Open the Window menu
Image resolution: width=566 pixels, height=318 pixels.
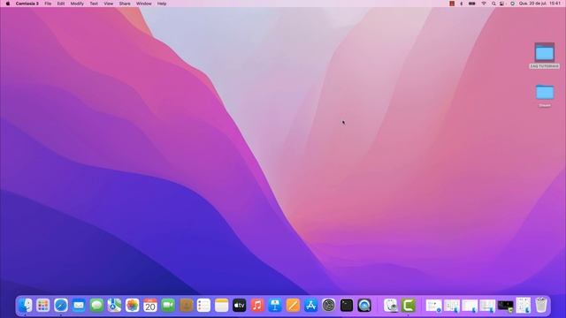(144, 4)
